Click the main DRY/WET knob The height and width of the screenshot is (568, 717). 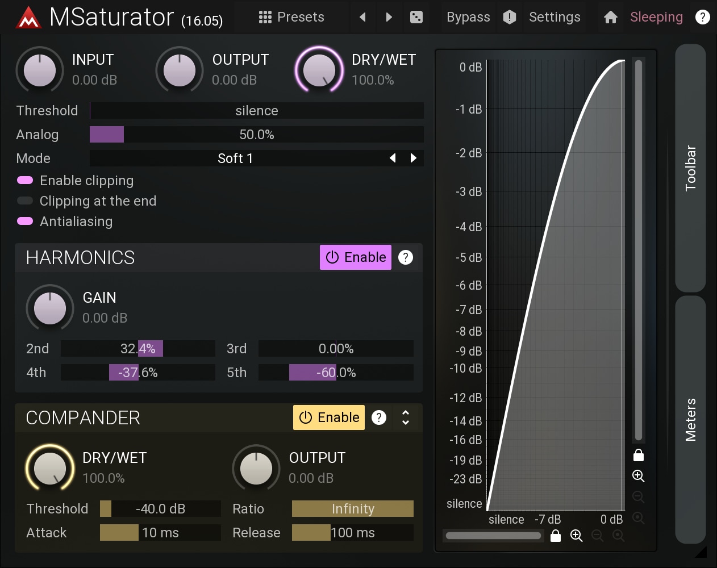(319, 70)
